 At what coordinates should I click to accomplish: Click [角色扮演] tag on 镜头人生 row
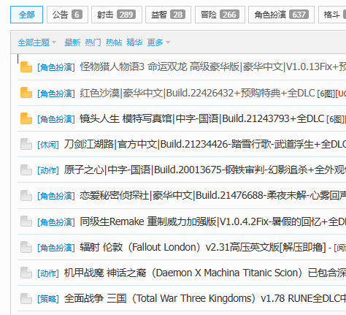click(56, 119)
